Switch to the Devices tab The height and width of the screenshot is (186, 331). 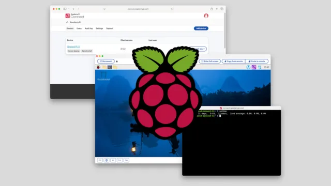[70, 28]
